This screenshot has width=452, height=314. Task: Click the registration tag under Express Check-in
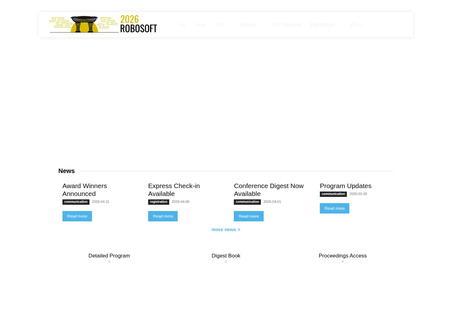point(159,202)
